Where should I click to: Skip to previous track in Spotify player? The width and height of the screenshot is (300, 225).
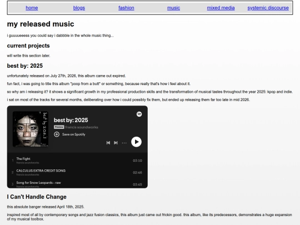[108, 143]
